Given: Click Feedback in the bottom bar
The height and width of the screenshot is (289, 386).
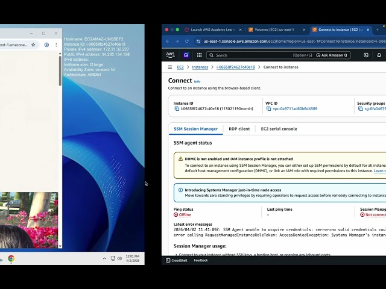Looking at the screenshot, I should tap(201, 260).
